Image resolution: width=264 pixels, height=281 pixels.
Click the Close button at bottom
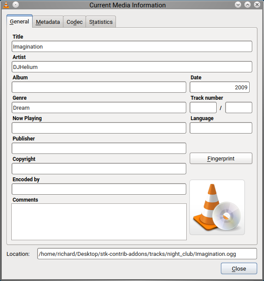239,268
